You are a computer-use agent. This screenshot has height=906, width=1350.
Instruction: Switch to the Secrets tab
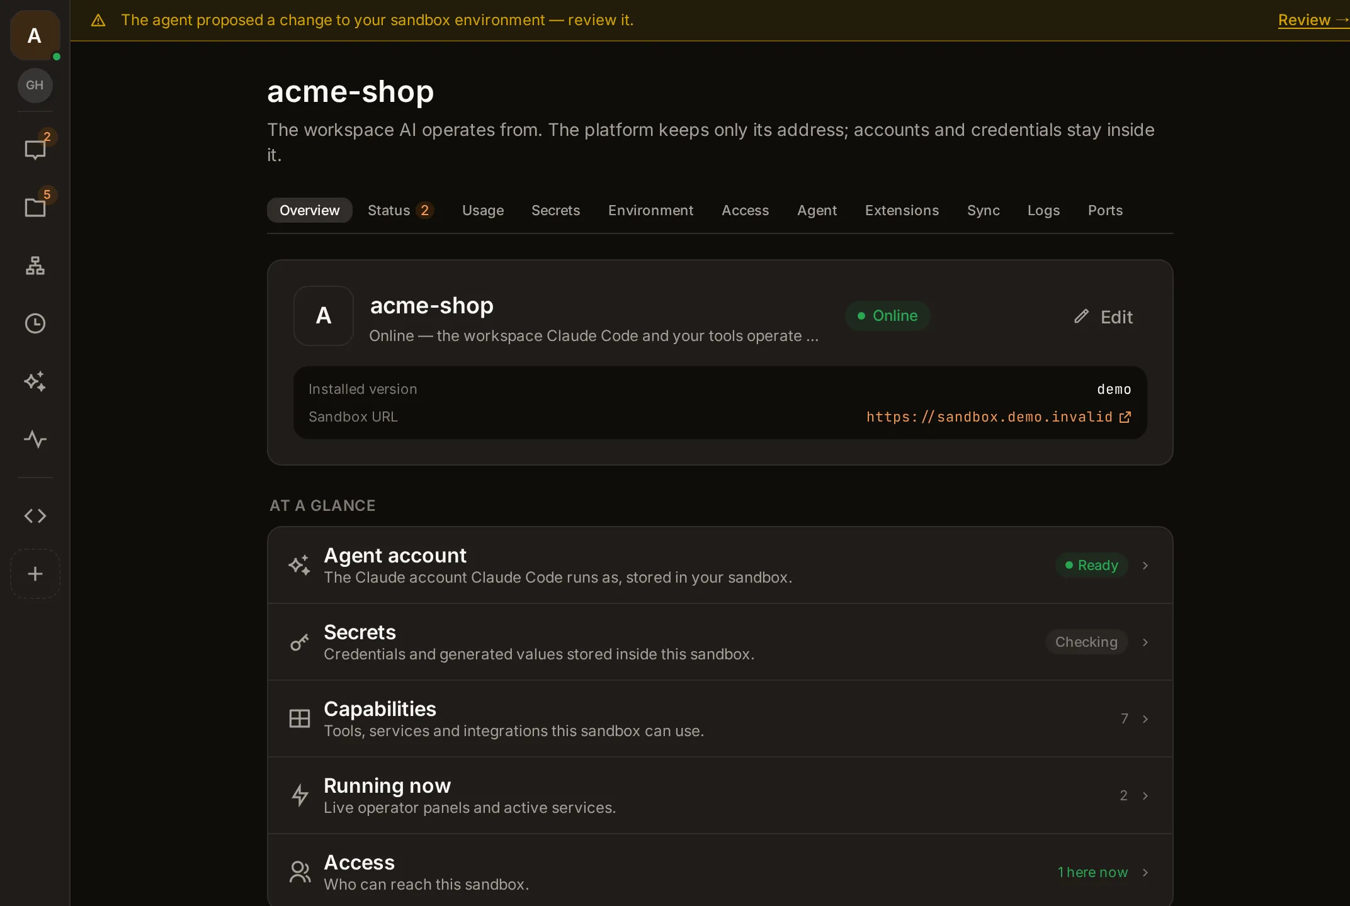pos(555,210)
